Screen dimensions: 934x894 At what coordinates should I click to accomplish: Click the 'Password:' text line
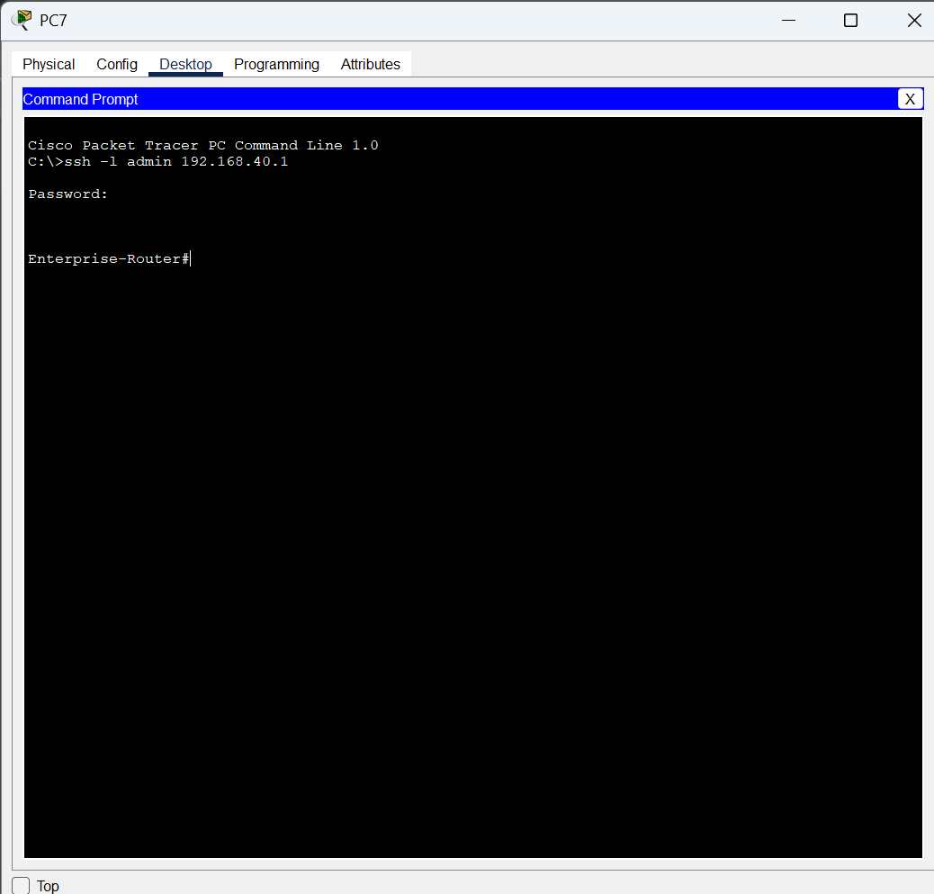click(67, 194)
